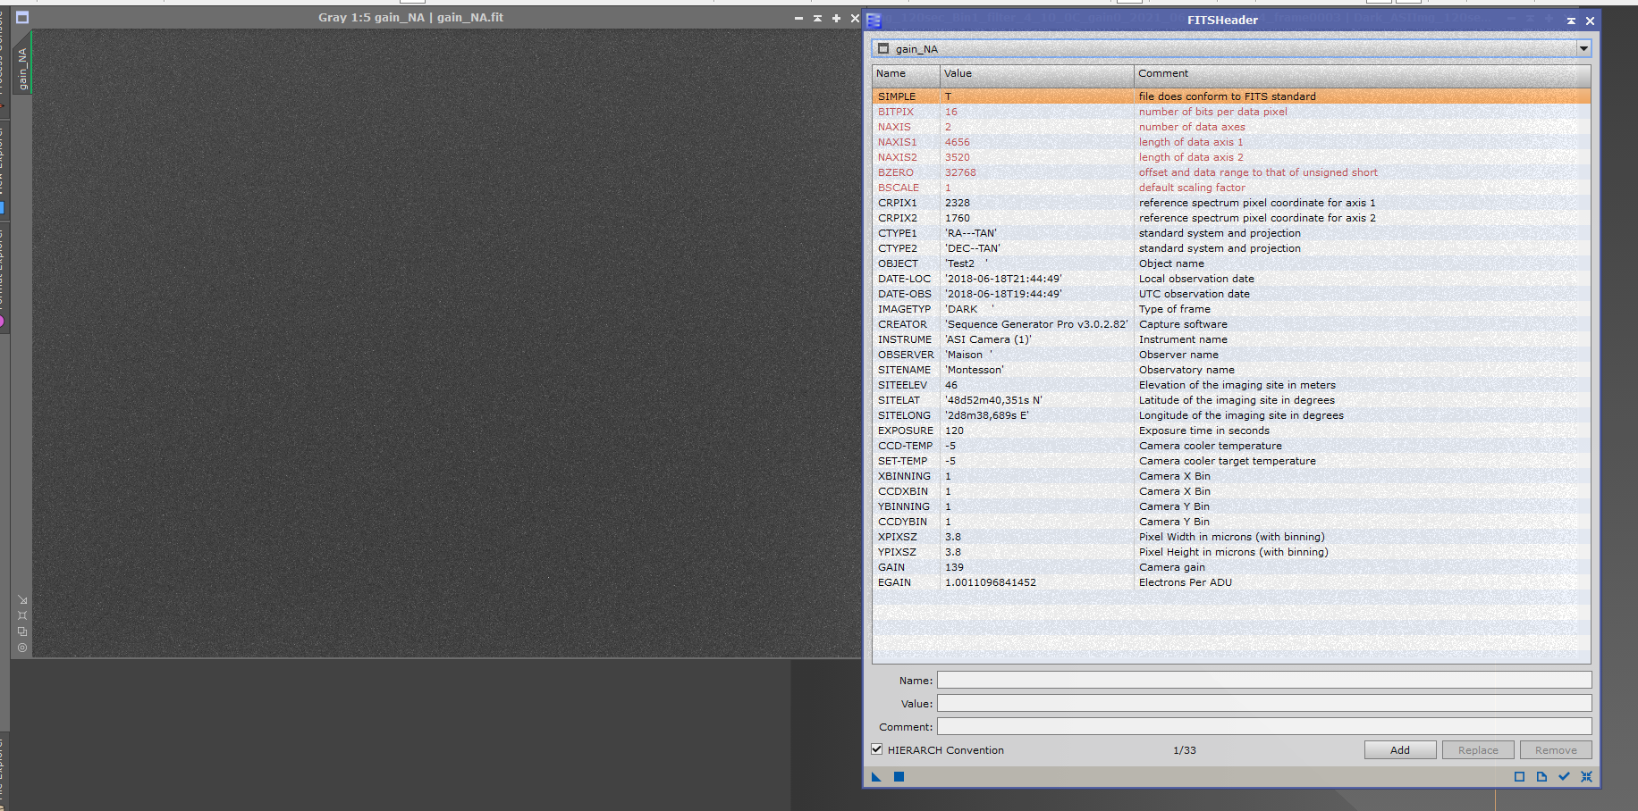The image size is (1638, 811).
Task: Click the overlapping squares icon in image window sidebar
Action: point(22,631)
